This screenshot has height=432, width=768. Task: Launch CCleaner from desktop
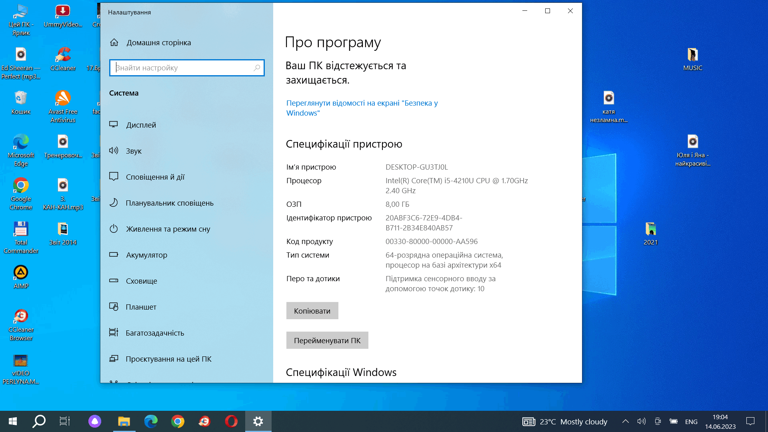(63, 59)
